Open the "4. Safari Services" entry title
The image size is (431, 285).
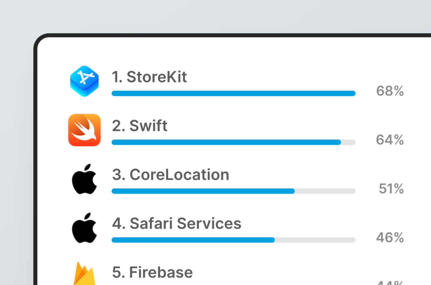click(x=176, y=223)
